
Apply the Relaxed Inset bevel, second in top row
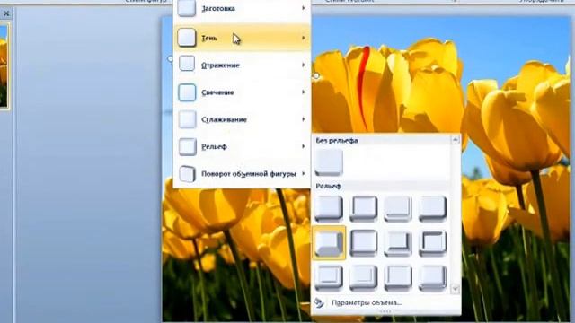tap(363, 209)
